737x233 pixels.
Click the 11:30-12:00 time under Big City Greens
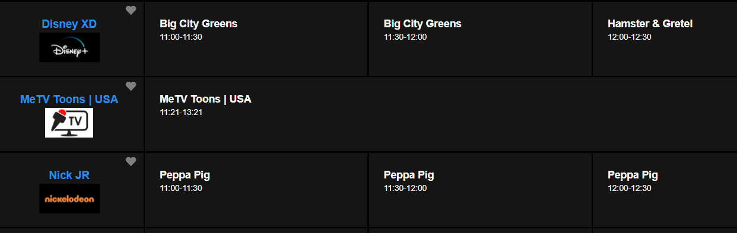pos(405,37)
